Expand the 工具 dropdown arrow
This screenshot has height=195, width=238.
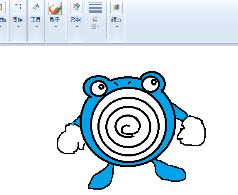point(36,27)
